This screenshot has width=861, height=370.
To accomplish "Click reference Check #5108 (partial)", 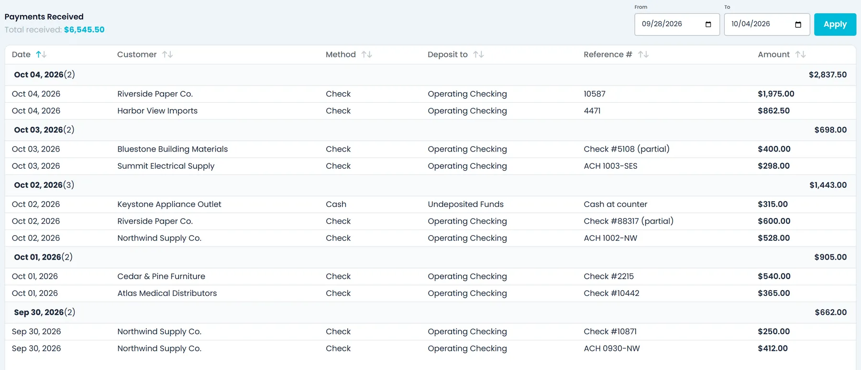I will point(627,149).
